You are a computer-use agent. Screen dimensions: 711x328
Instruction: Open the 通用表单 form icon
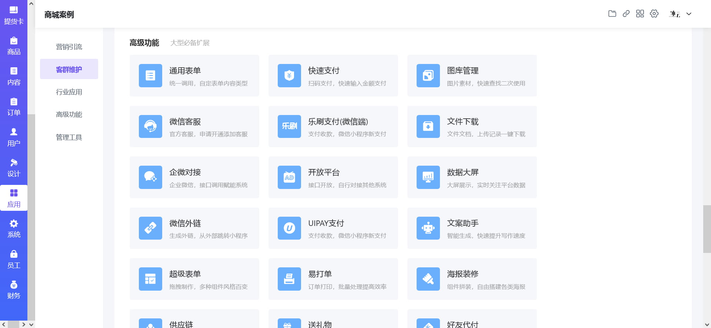(x=150, y=76)
